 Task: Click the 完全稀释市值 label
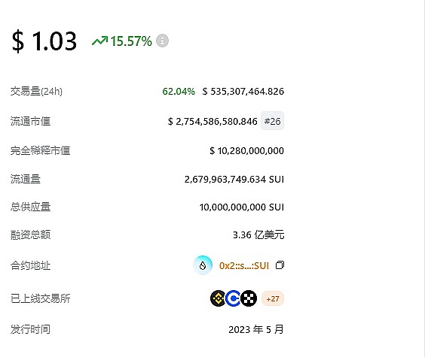point(40,150)
